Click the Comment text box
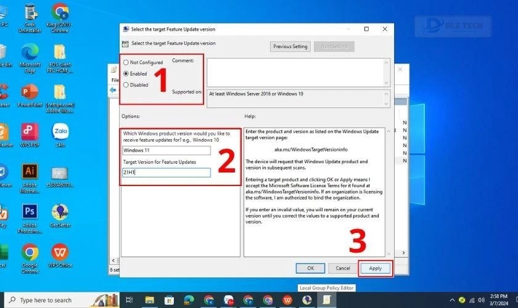518x308 pixels. [295, 72]
